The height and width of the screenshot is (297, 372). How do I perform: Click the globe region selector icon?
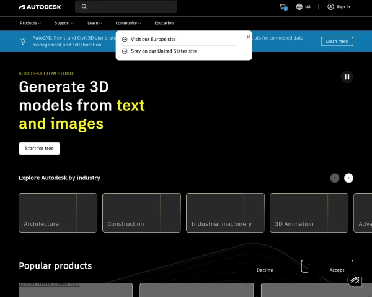(x=299, y=7)
